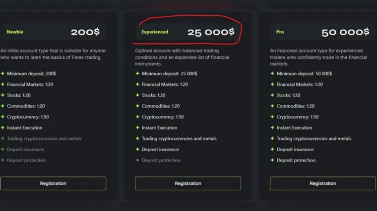
Task: Click the 50 000$ price in Pro
Action: click(345, 32)
